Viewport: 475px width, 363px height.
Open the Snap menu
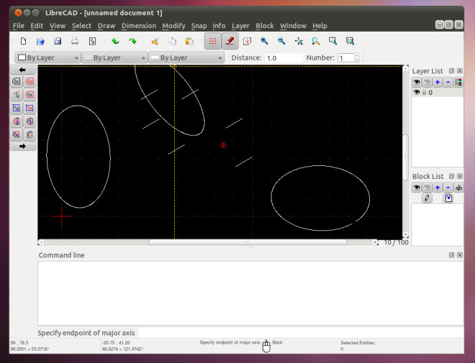(x=199, y=26)
